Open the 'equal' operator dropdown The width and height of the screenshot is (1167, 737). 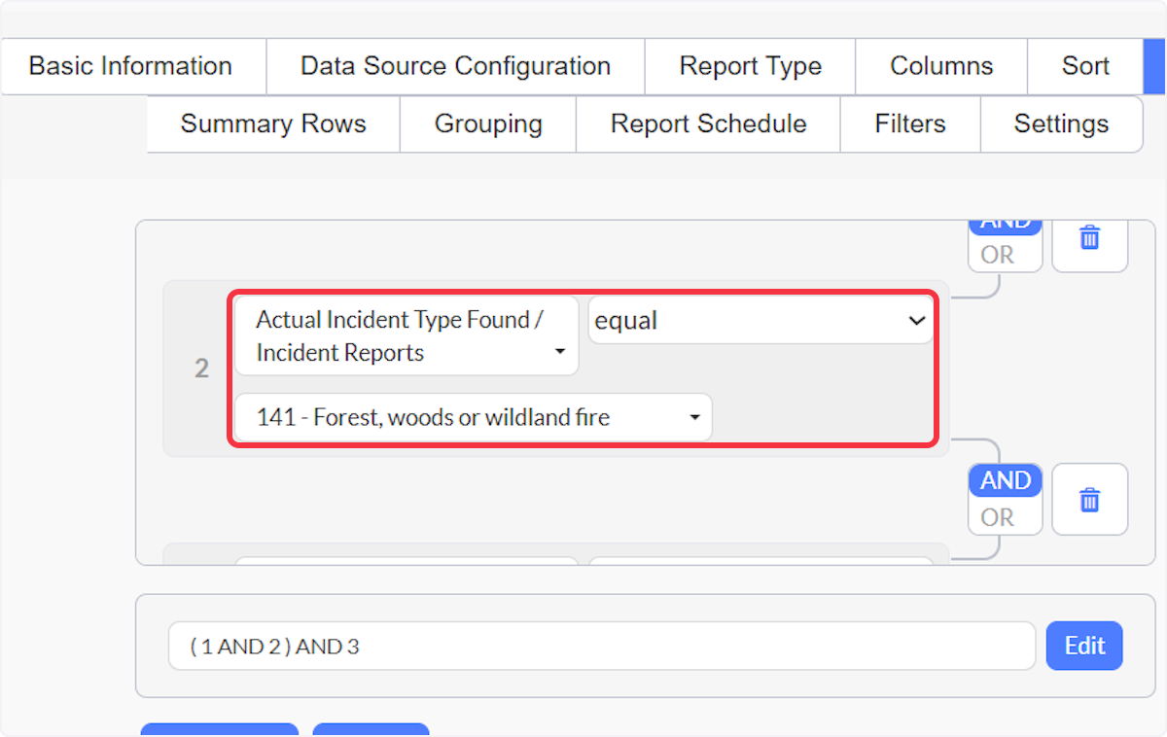tap(760, 320)
